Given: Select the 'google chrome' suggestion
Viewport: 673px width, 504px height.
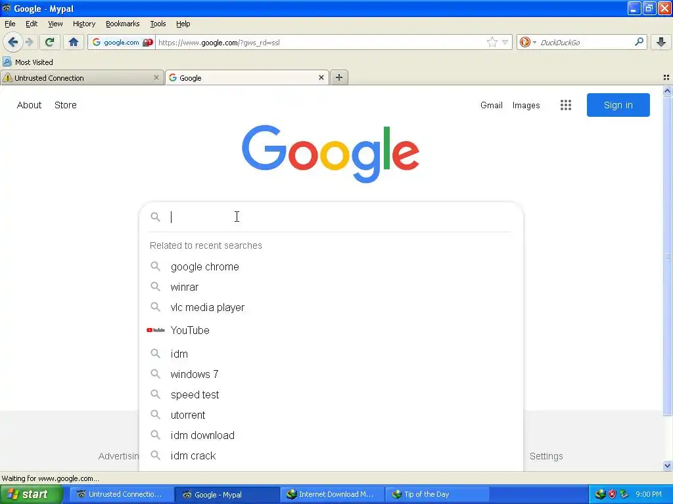Looking at the screenshot, I should [x=331, y=266].
